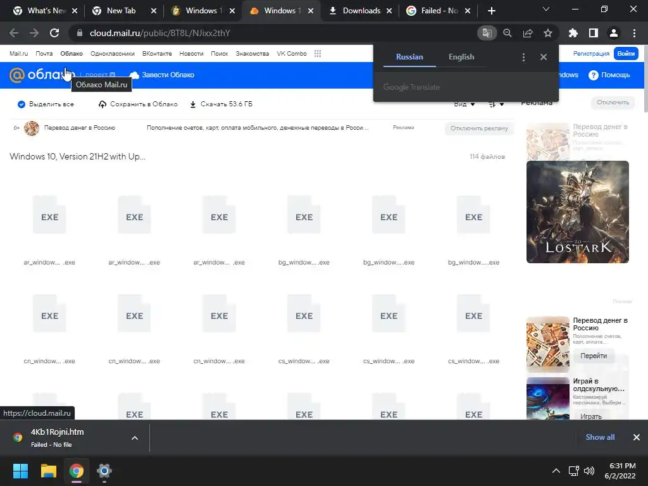Screen dimensions: 648x486
Task: Open the sort order dropdown
Action: [x=496, y=104]
